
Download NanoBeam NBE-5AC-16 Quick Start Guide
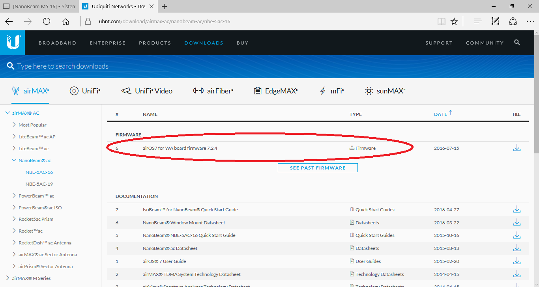click(517, 235)
